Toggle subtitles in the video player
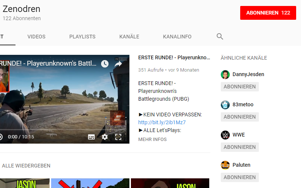 click(x=91, y=137)
